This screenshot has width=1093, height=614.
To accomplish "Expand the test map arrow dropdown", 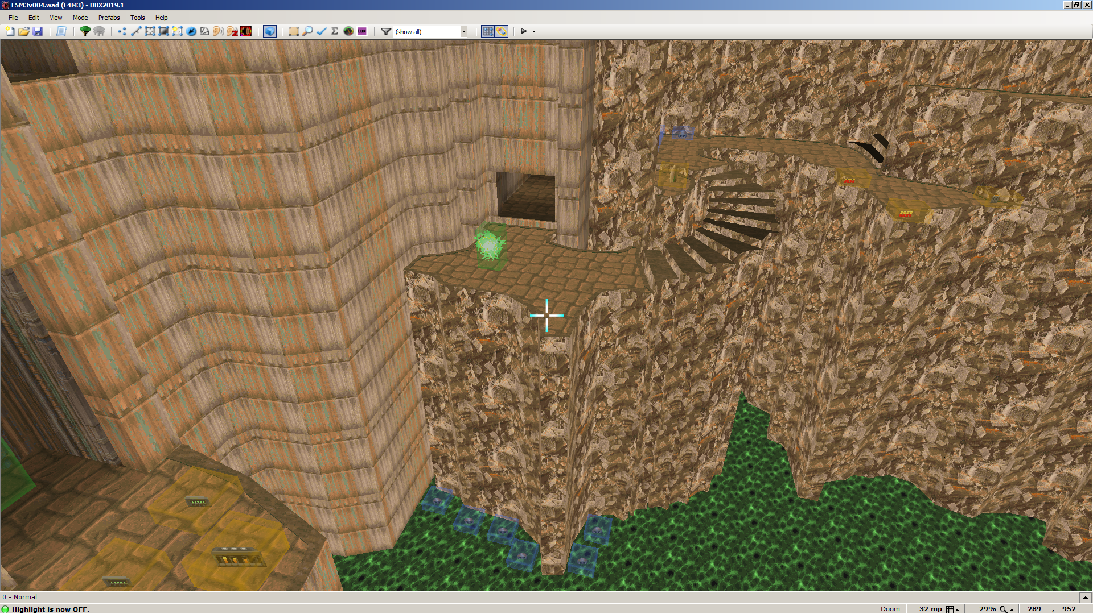I will [x=534, y=31].
